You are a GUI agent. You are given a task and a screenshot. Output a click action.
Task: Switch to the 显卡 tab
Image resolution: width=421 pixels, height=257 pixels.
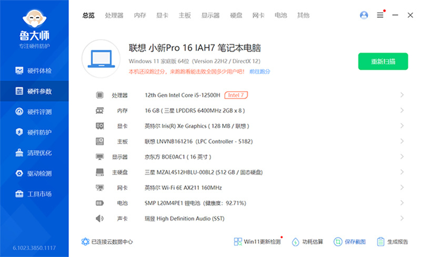[163, 16]
